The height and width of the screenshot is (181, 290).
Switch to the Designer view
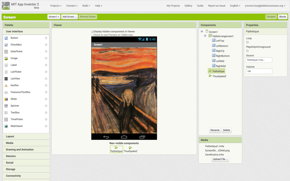click(x=271, y=17)
